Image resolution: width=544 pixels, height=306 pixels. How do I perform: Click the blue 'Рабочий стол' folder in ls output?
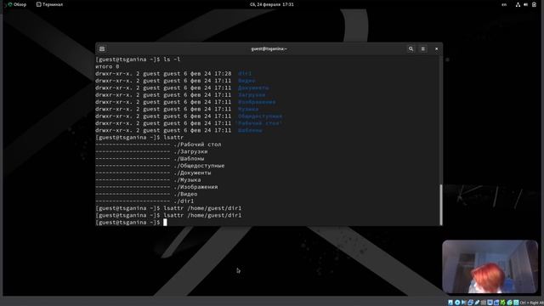258,123
